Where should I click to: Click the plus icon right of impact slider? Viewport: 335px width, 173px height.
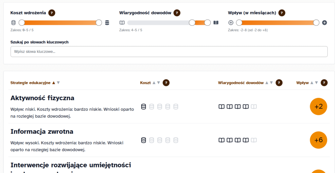click(x=325, y=23)
